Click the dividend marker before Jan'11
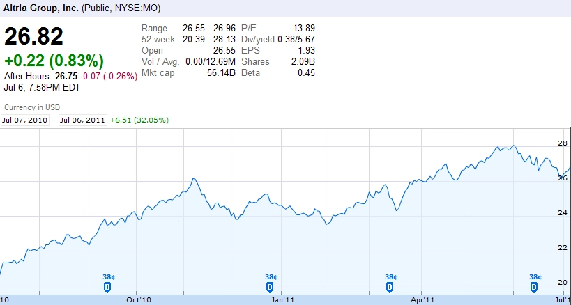Image resolution: width=571 pixels, height=305 pixels. (x=270, y=287)
